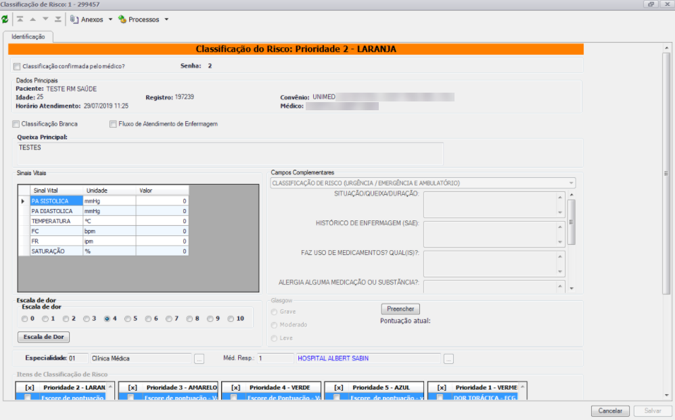Open the Anexos paperclip menu
The image size is (675, 420).
click(x=87, y=20)
